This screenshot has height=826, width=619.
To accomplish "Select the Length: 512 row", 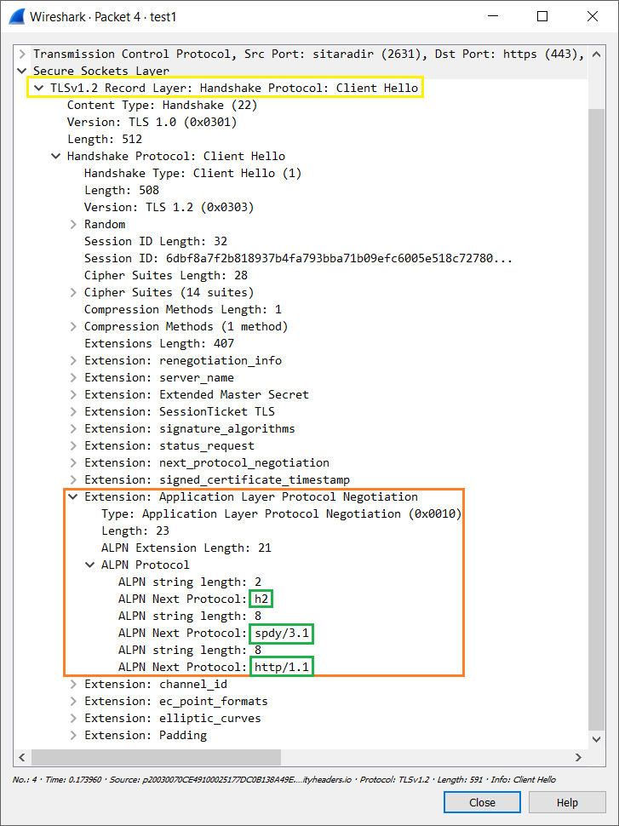I will 105,139.
